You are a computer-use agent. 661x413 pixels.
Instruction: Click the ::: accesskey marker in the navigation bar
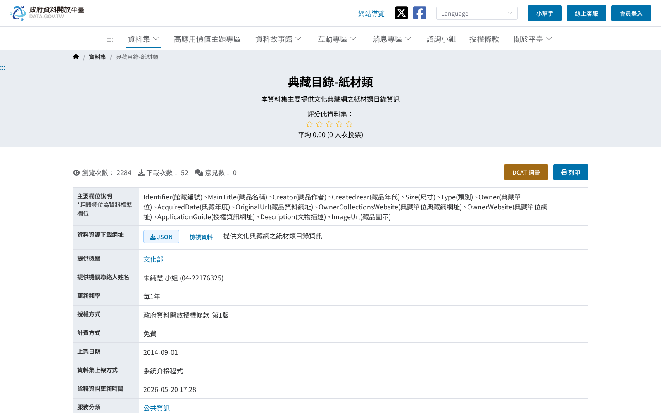(110, 40)
